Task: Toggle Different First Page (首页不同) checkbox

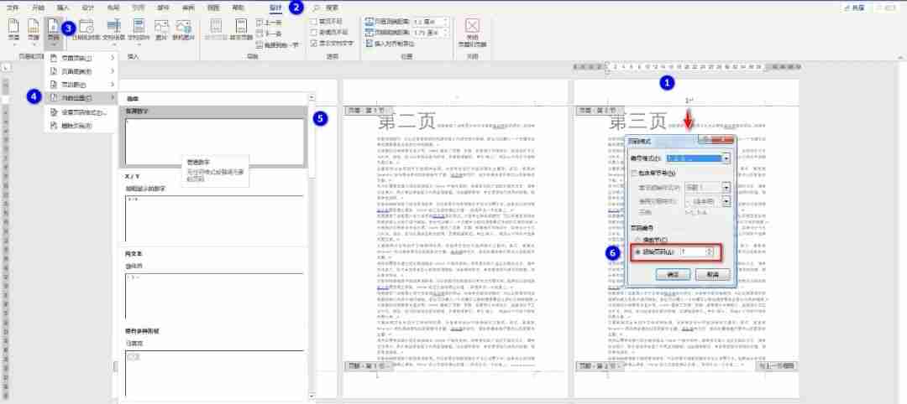Action: point(313,22)
